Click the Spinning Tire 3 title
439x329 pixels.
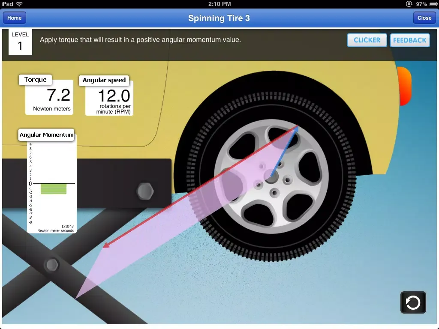tap(219, 18)
